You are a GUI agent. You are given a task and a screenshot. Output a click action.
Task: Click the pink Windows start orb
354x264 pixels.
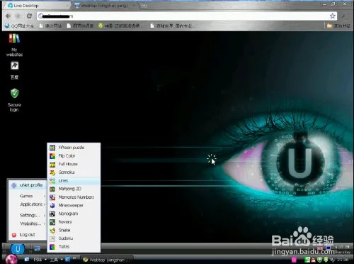point(11,259)
